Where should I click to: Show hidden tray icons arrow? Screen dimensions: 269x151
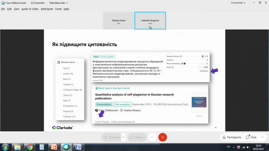(x=234, y=147)
